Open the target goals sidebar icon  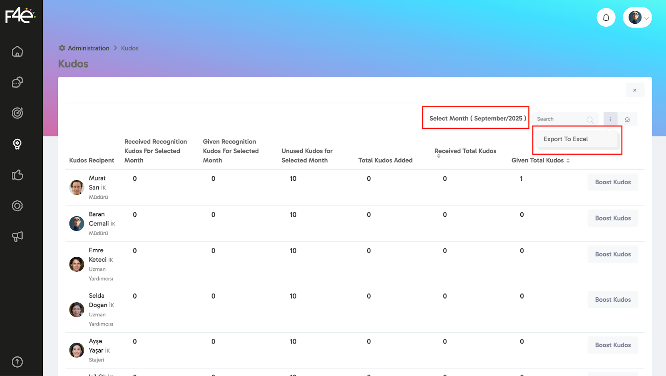[17, 113]
